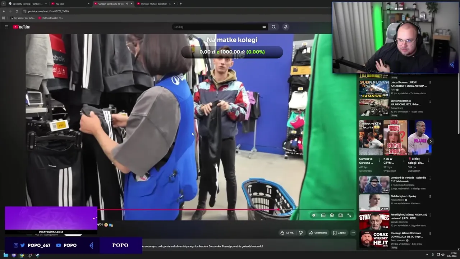Show hidden system tray icons chevron

click(427, 255)
